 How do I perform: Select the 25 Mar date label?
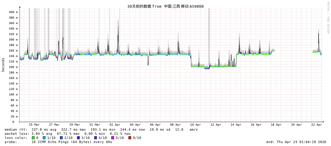click(x=34, y=125)
